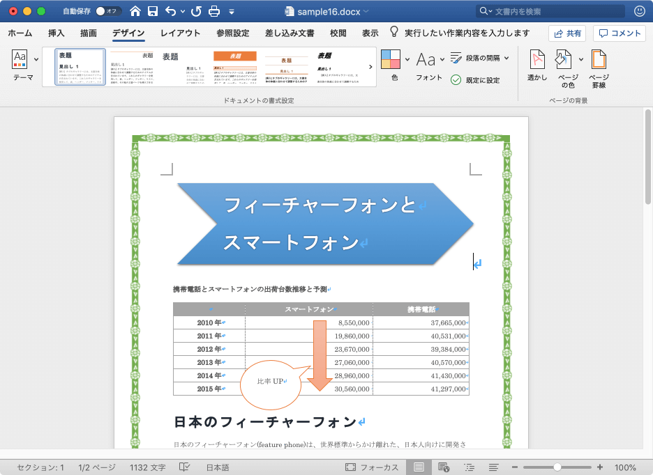Switch to outline view icon
This screenshot has width=653, height=475.
(x=470, y=467)
